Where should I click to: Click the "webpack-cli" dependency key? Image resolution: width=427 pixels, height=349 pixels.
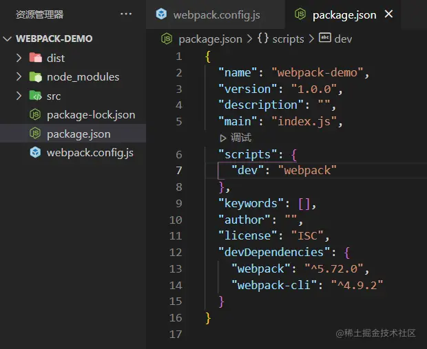273,285
